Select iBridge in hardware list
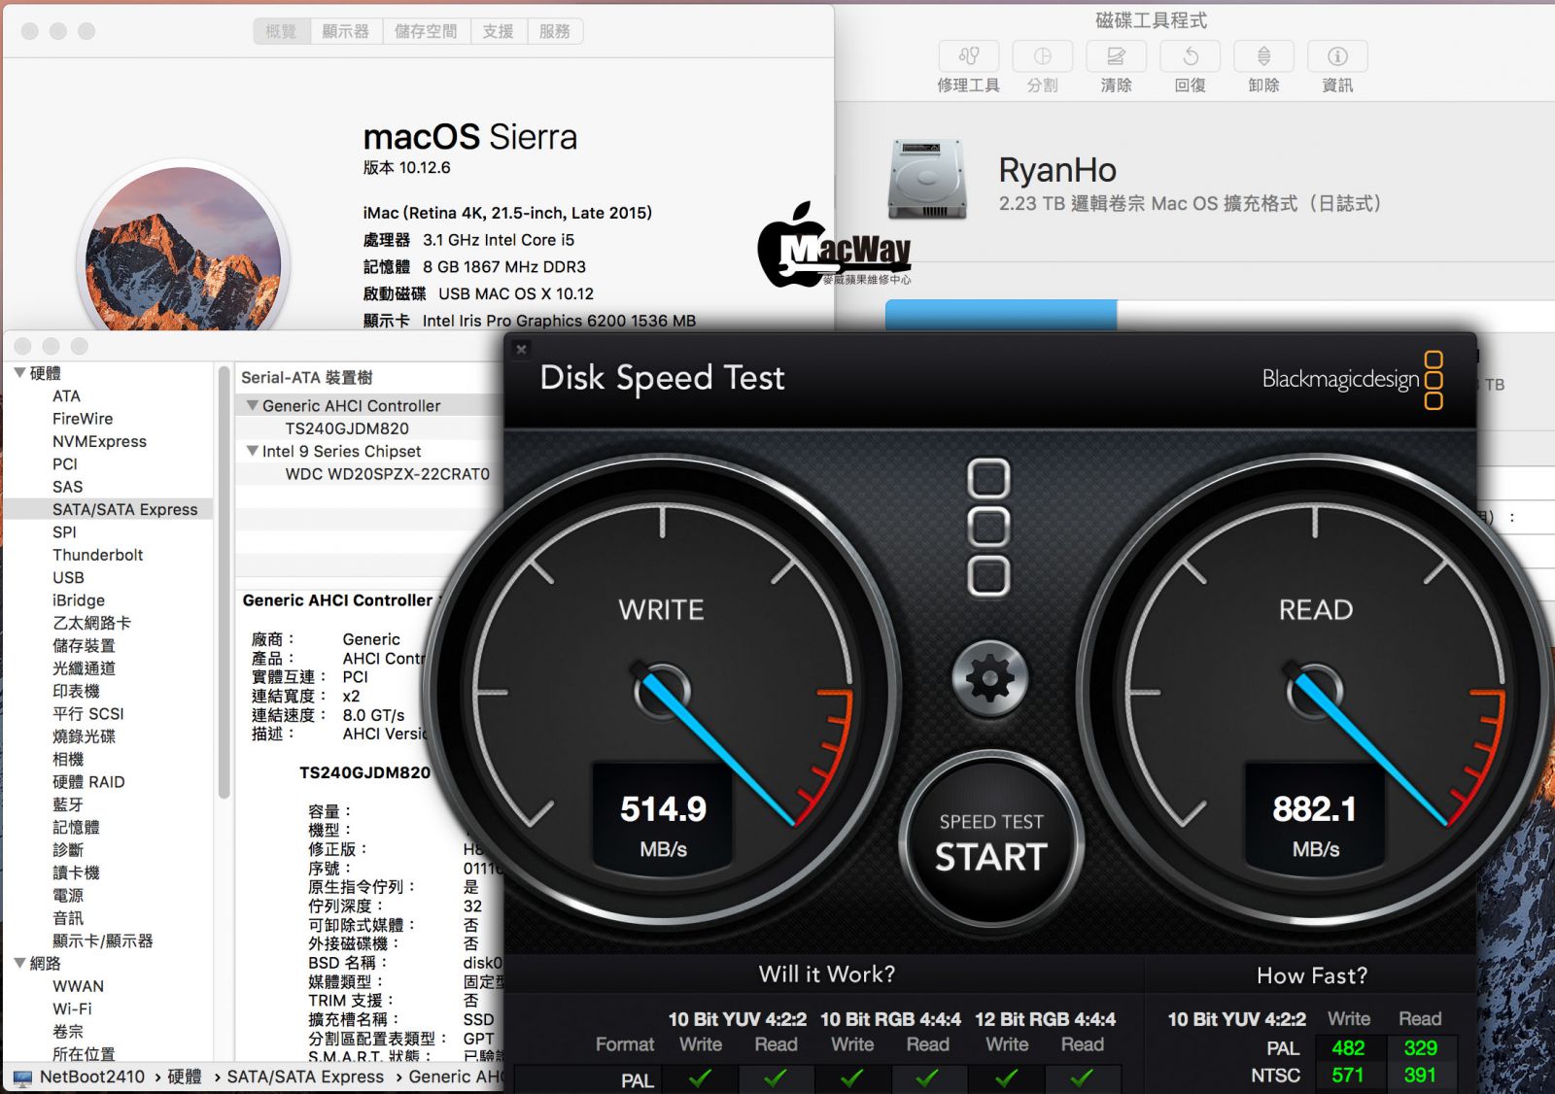 (78, 600)
